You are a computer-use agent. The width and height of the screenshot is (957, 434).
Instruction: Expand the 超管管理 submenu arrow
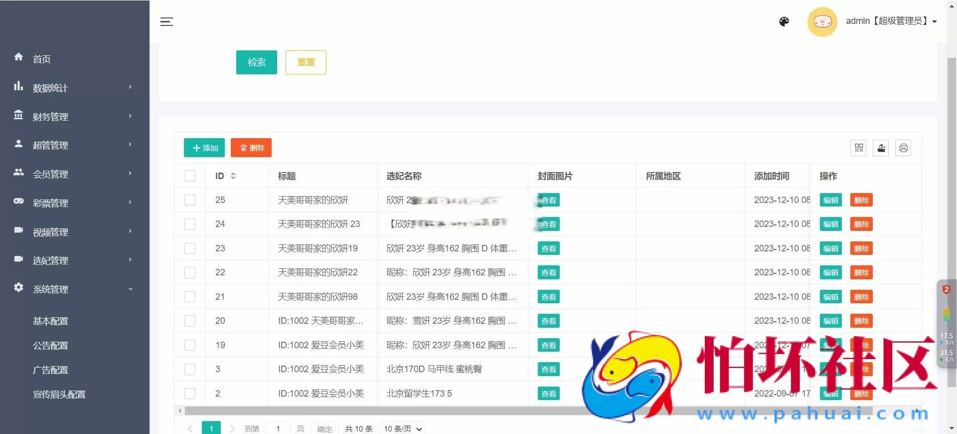coord(130,144)
